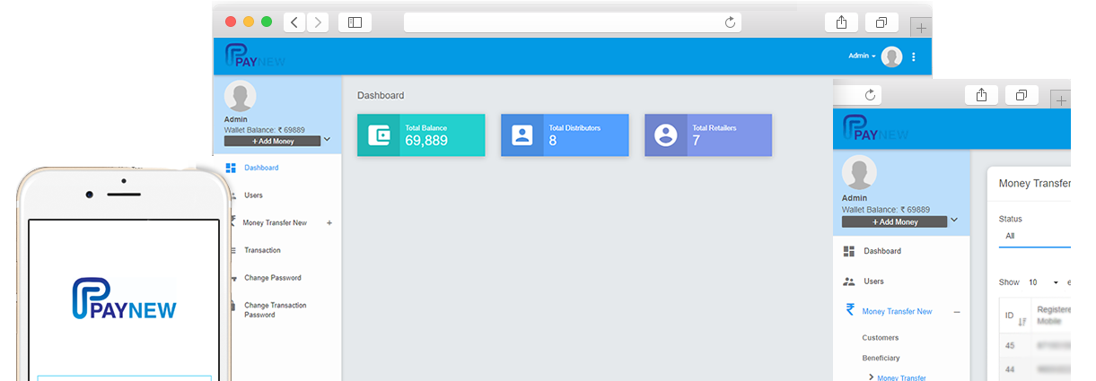Click the Total Distributors person badge icon
Screen dimensions: 1096x381
point(522,135)
